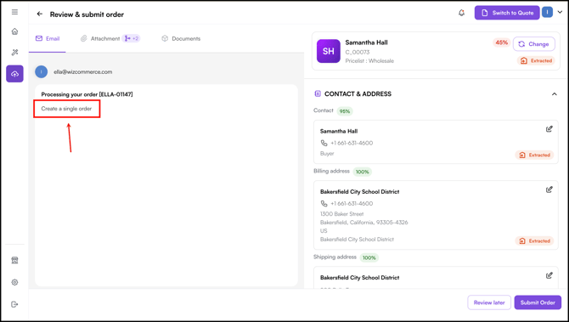Image resolution: width=569 pixels, height=322 pixels.
Task: Click 1300 Baker Street address line
Action: 342,214
